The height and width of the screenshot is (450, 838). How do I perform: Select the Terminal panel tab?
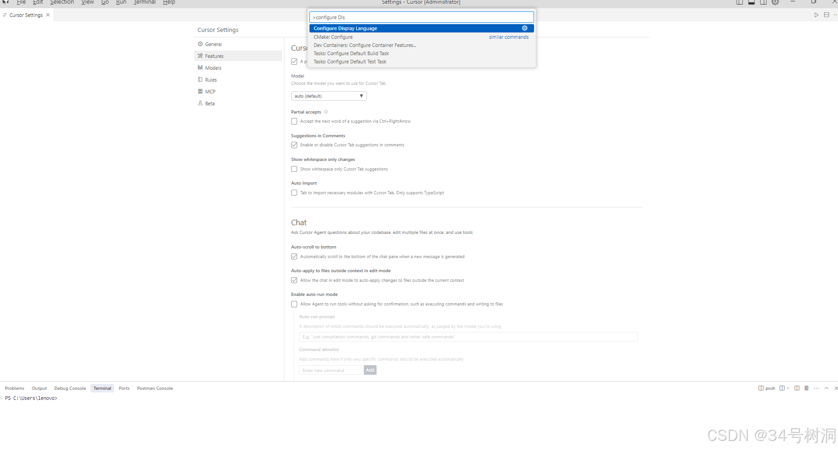(102, 388)
